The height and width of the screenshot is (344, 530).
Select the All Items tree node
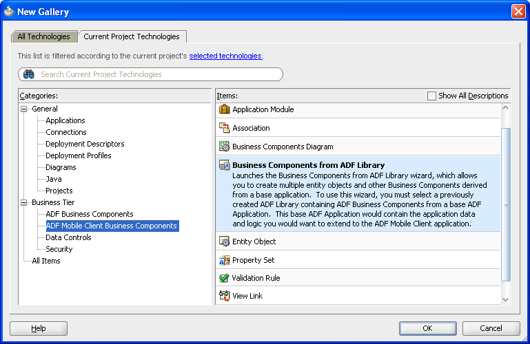point(46,261)
